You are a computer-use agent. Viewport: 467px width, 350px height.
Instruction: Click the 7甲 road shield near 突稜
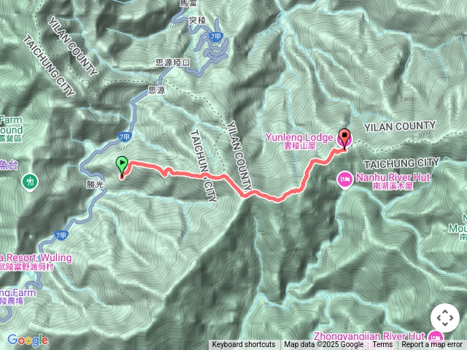[216, 36]
